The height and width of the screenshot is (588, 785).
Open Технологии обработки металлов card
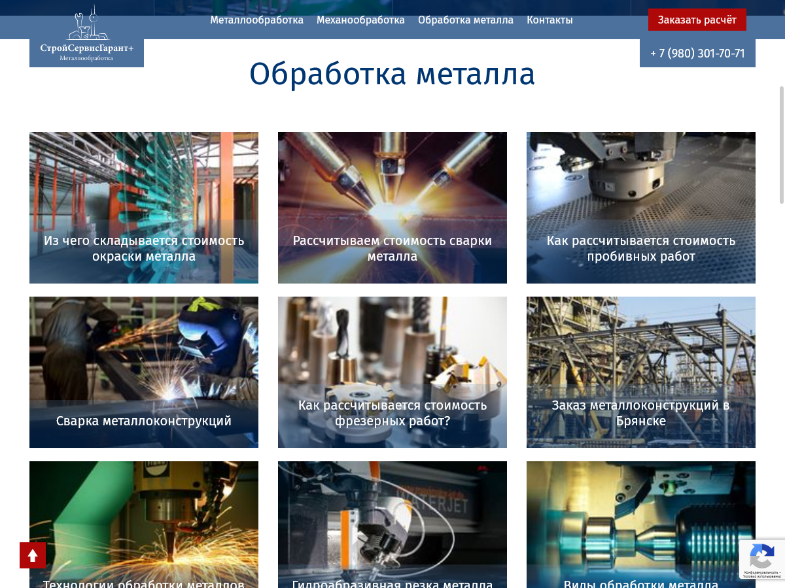click(x=144, y=523)
